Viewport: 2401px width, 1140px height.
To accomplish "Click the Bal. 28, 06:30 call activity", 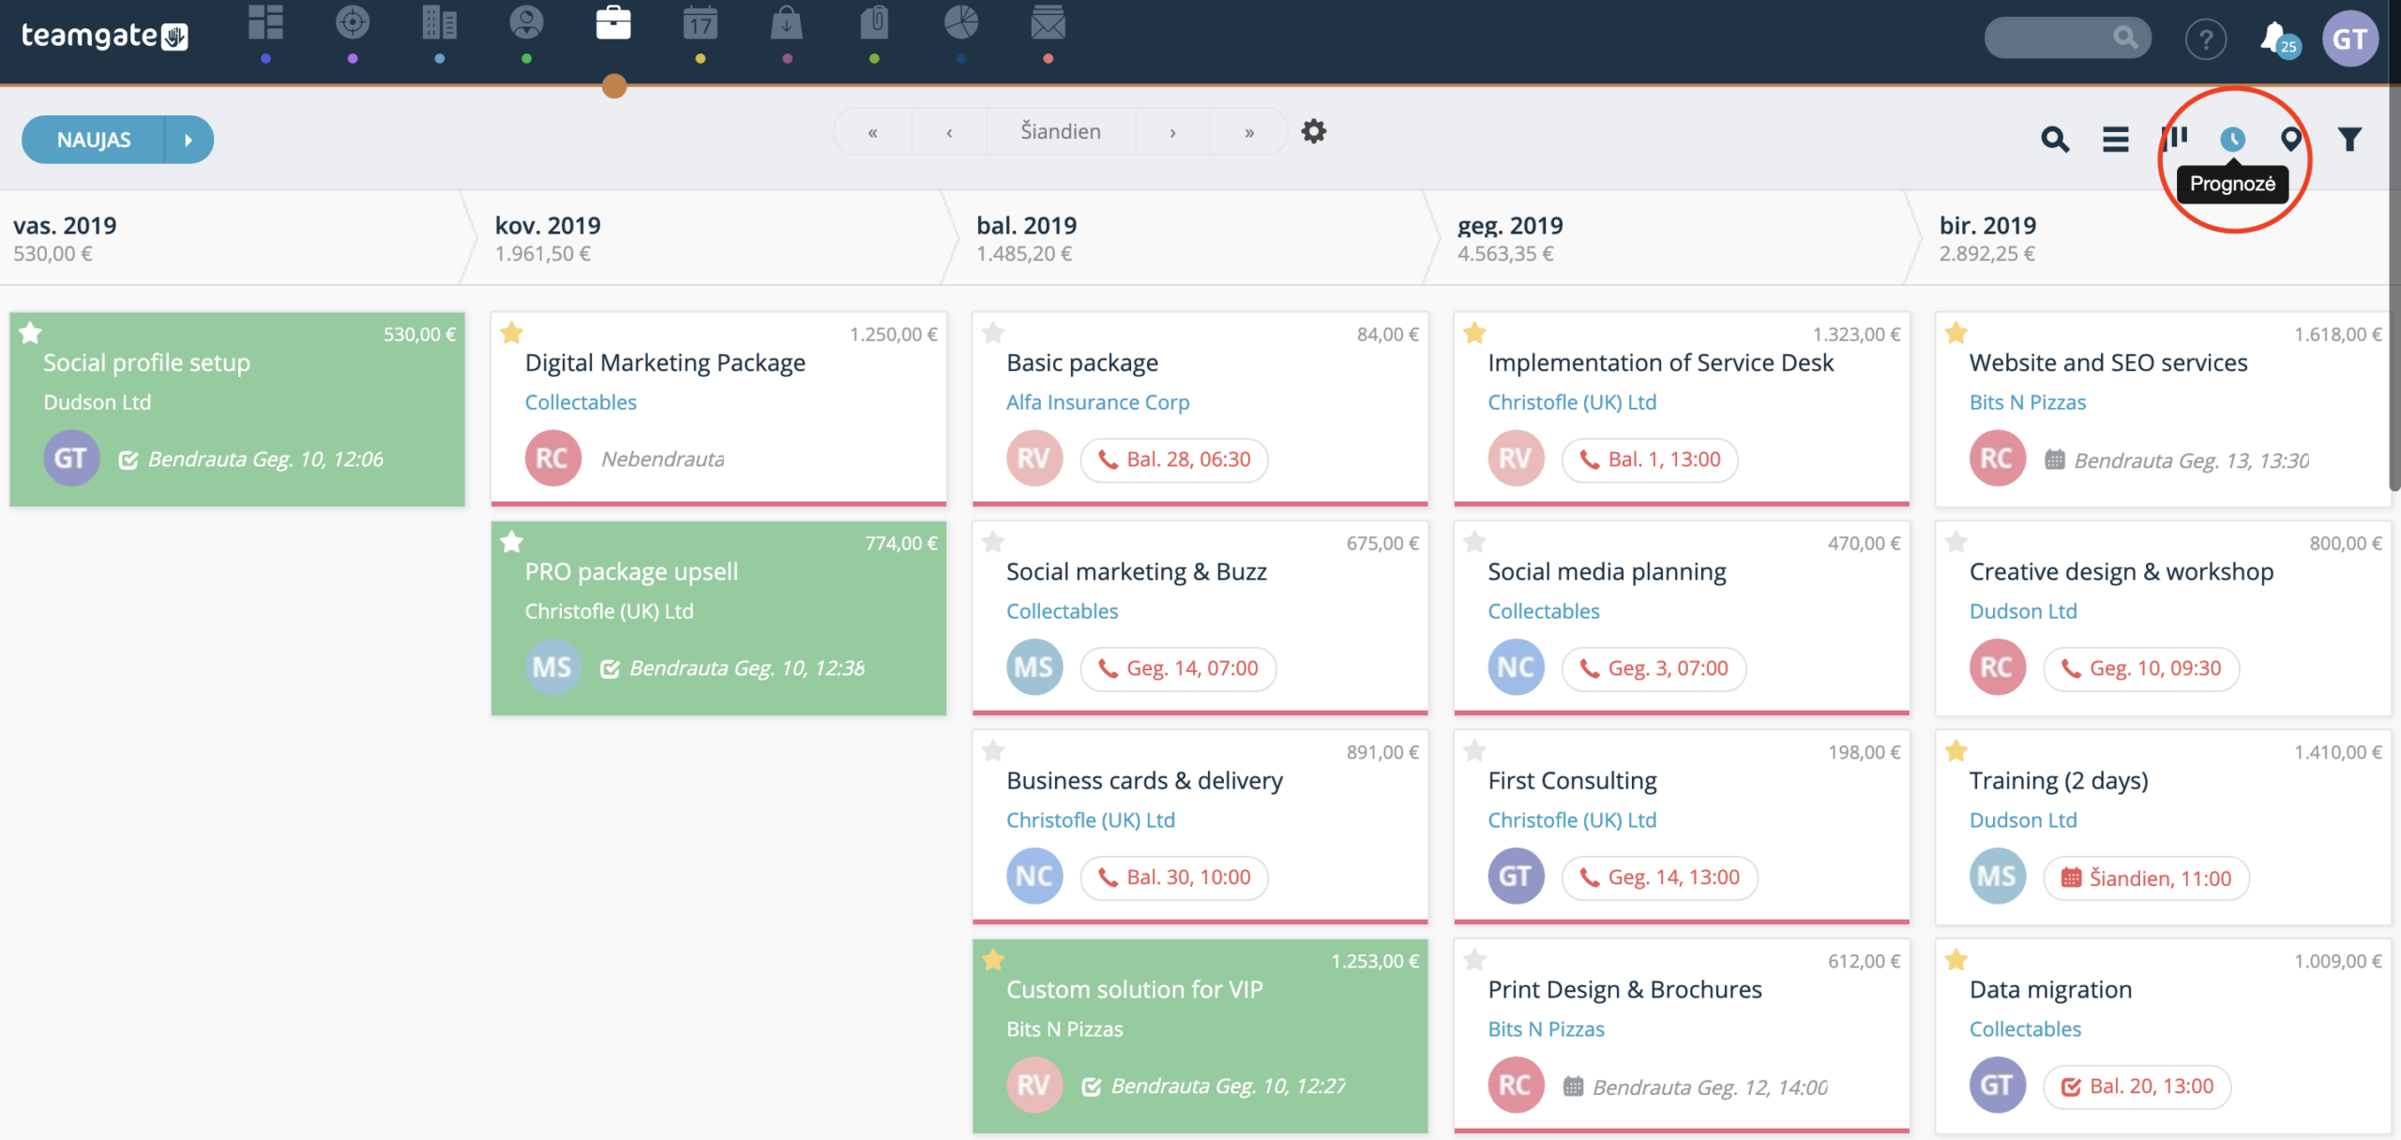I will click(x=1174, y=459).
